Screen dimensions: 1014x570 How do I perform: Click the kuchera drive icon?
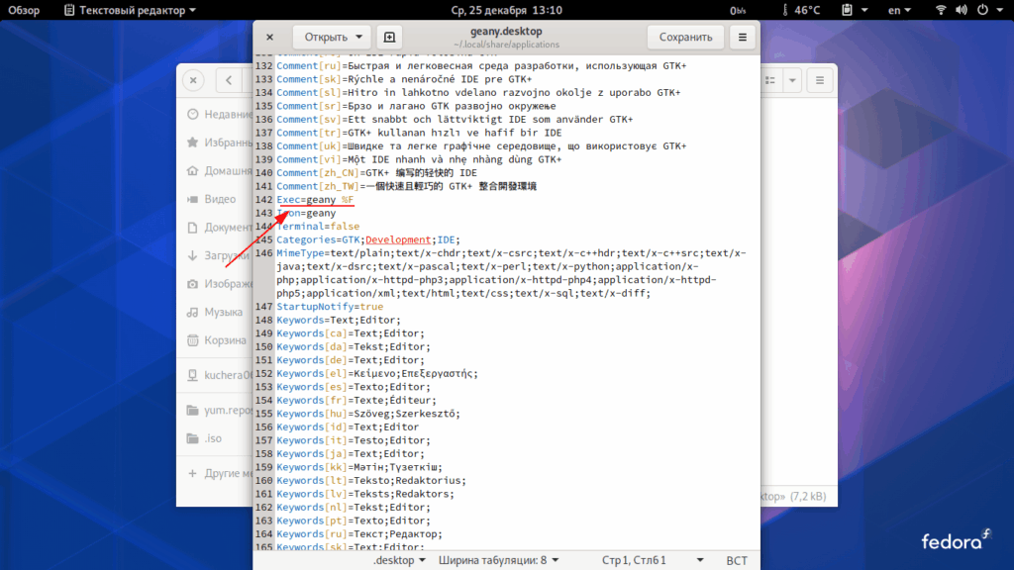[193, 375]
